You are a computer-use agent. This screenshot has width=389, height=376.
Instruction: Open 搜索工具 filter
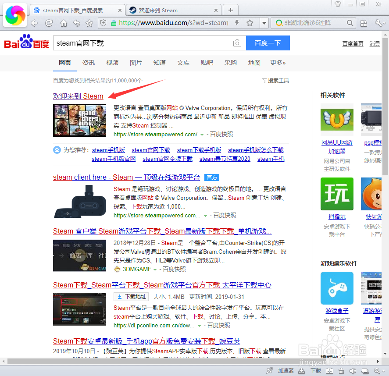275,81
